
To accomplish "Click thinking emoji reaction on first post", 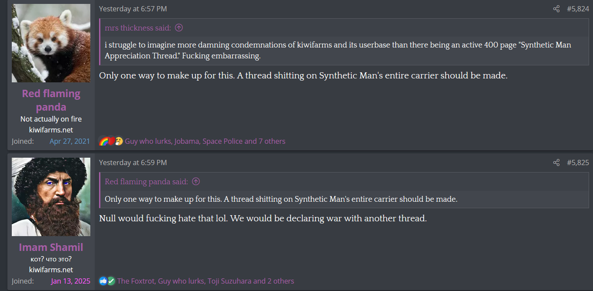I will tap(119, 141).
